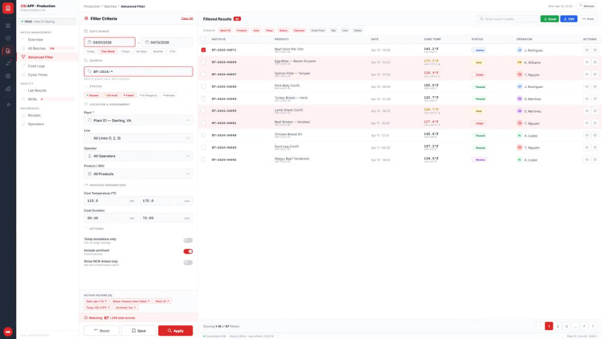This screenshot has height=339, width=602.
Task: Click the Apply filter button
Action: tap(175, 331)
